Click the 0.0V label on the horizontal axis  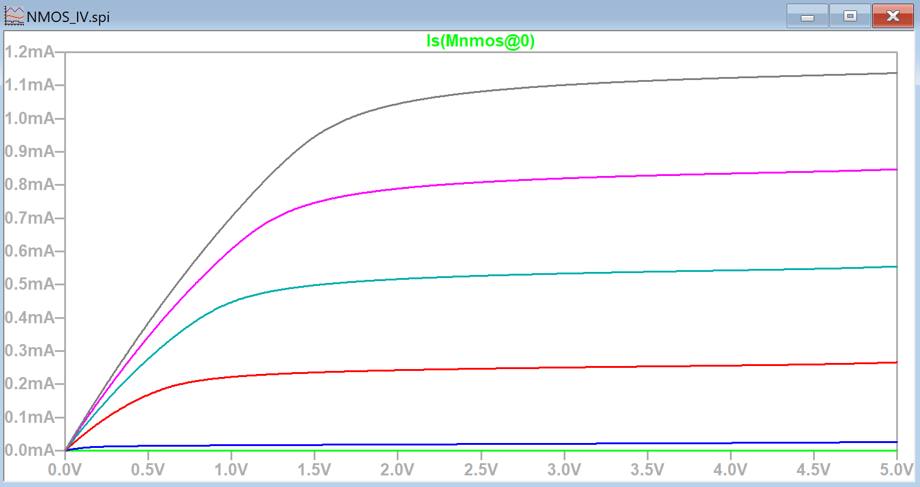click(65, 471)
